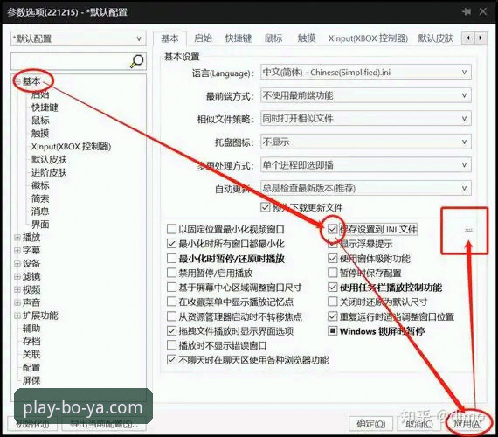Toggle 以固定位置最小化视频窗口 checkbox

click(171, 229)
